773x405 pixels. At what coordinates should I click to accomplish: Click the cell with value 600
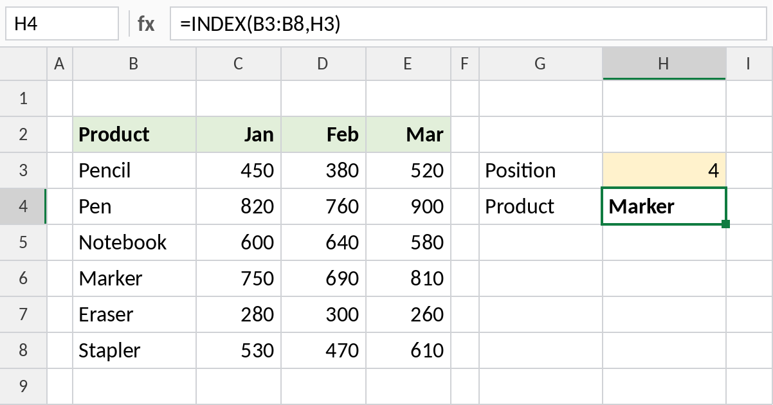(x=239, y=242)
